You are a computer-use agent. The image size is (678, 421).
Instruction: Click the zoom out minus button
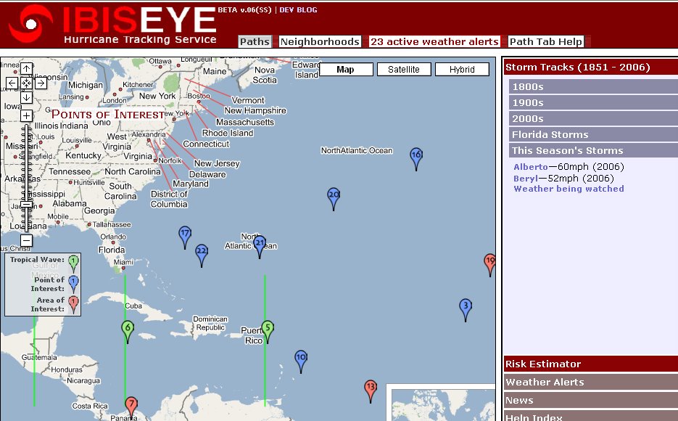(26, 240)
